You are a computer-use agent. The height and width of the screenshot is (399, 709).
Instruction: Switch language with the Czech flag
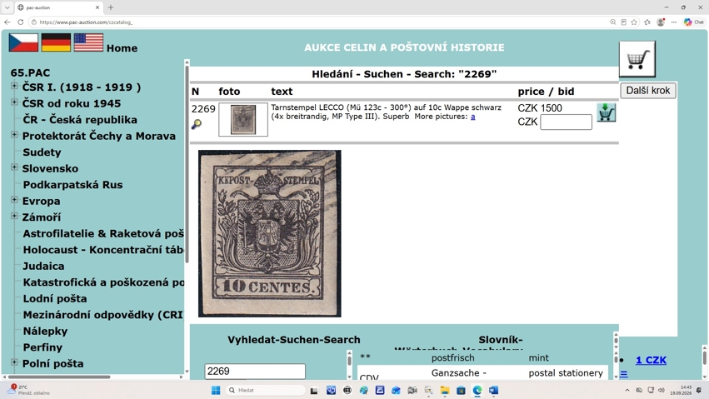[23, 43]
